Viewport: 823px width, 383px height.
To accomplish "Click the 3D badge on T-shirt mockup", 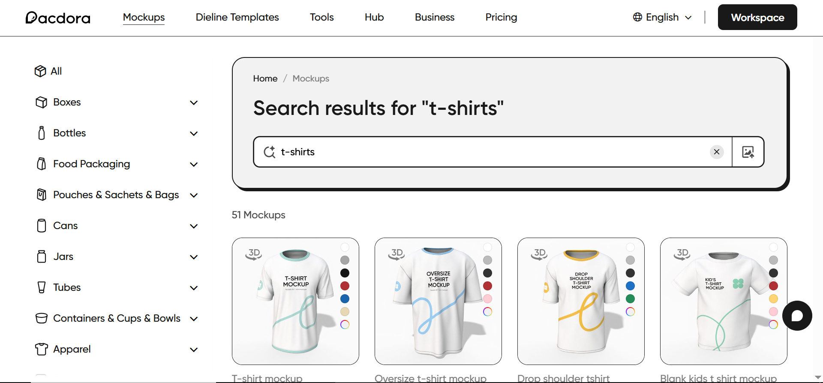I will [x=254, y=253].
